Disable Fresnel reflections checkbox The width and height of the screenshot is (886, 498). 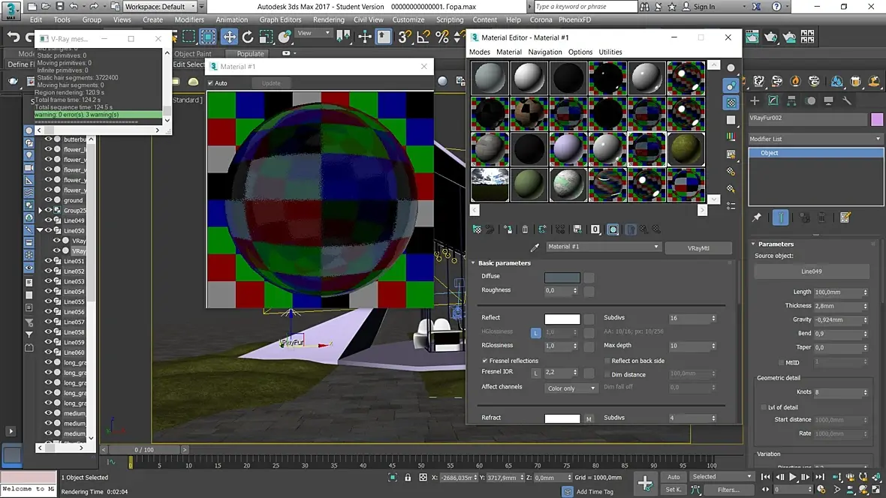pyautogui.click(x=485, y=361)
